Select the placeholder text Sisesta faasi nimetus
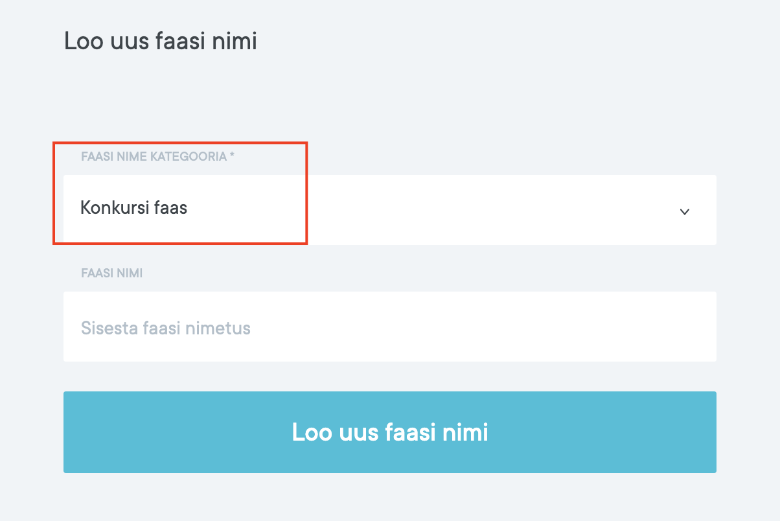This screenshot has height=521, width=780. click(165, 328)
